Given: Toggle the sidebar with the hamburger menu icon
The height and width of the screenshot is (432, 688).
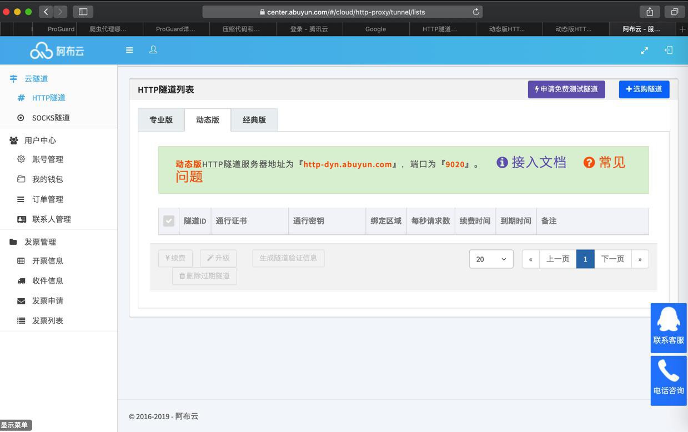Looking at the screenshot, I should point(129,50).
